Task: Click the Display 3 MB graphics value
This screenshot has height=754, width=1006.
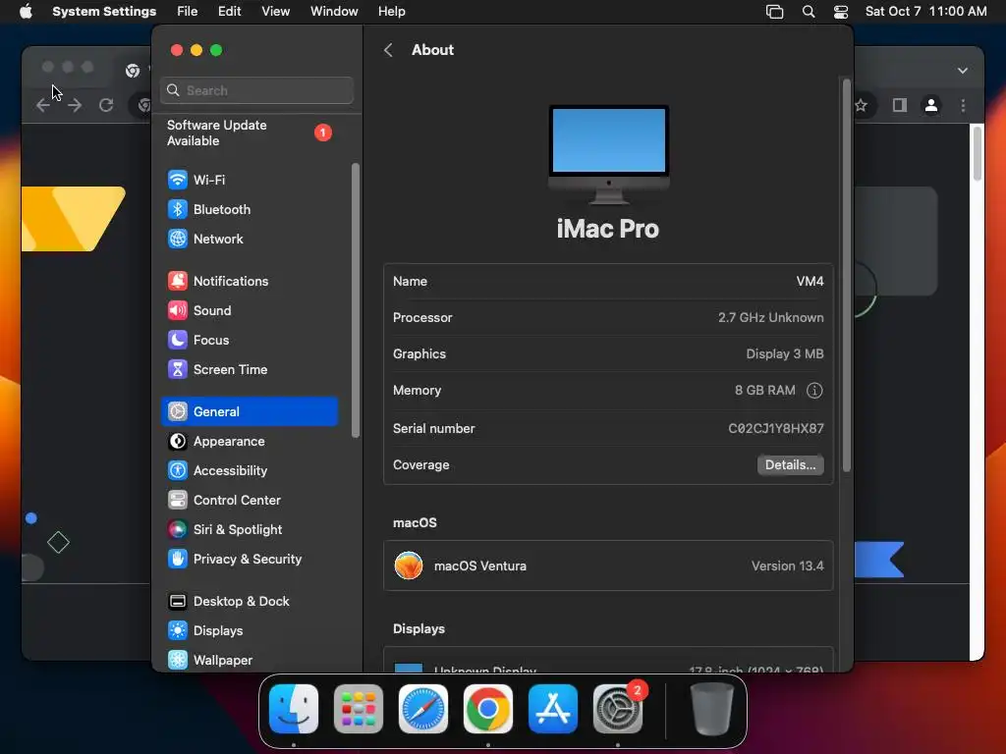Action: (x=785, y=353)
